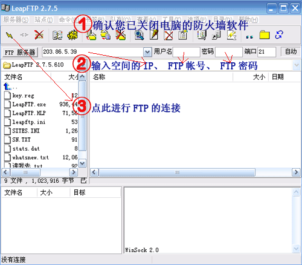Click the FTP 服务器 button

[20, 53]
